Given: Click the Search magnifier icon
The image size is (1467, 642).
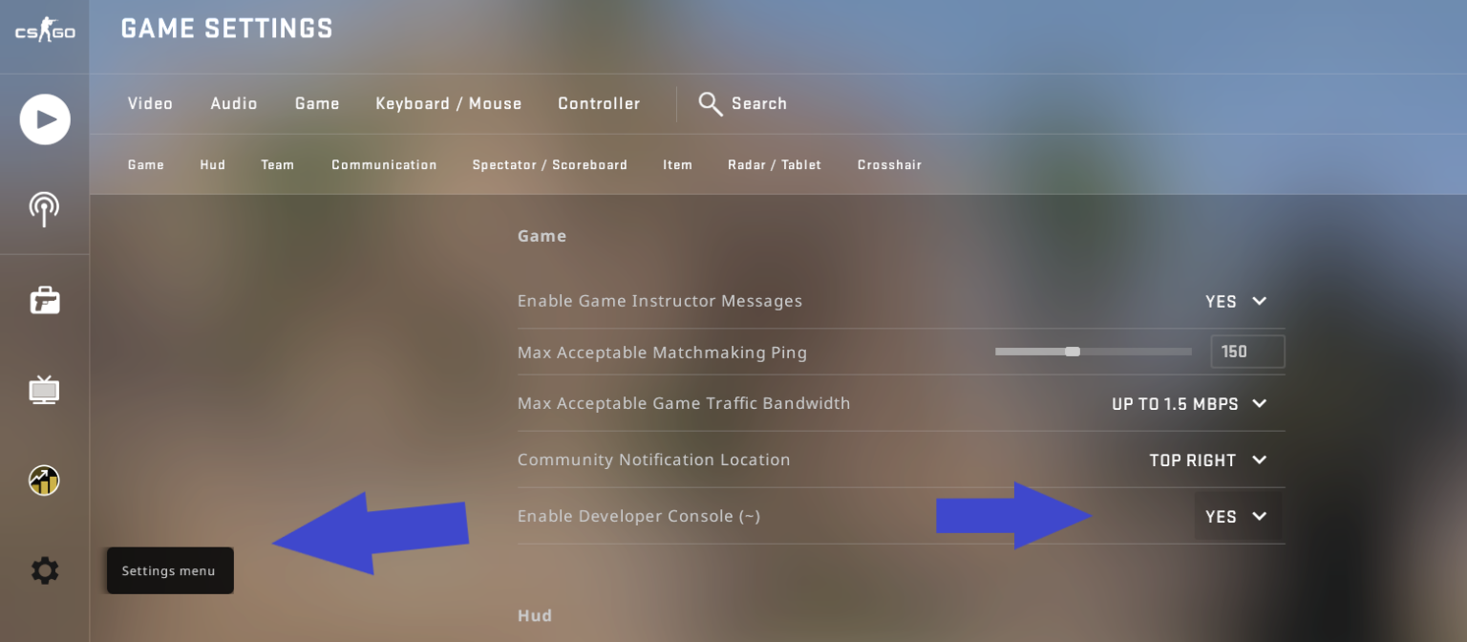Looking at the screenshot, I should (710, 103).
